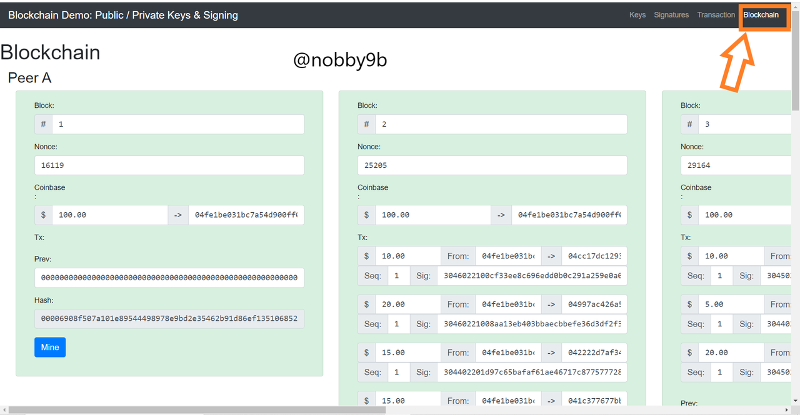Select block 1 coinbase amount field
The height and width of the screenshot is (415, 800).
[x=109, y=215]
